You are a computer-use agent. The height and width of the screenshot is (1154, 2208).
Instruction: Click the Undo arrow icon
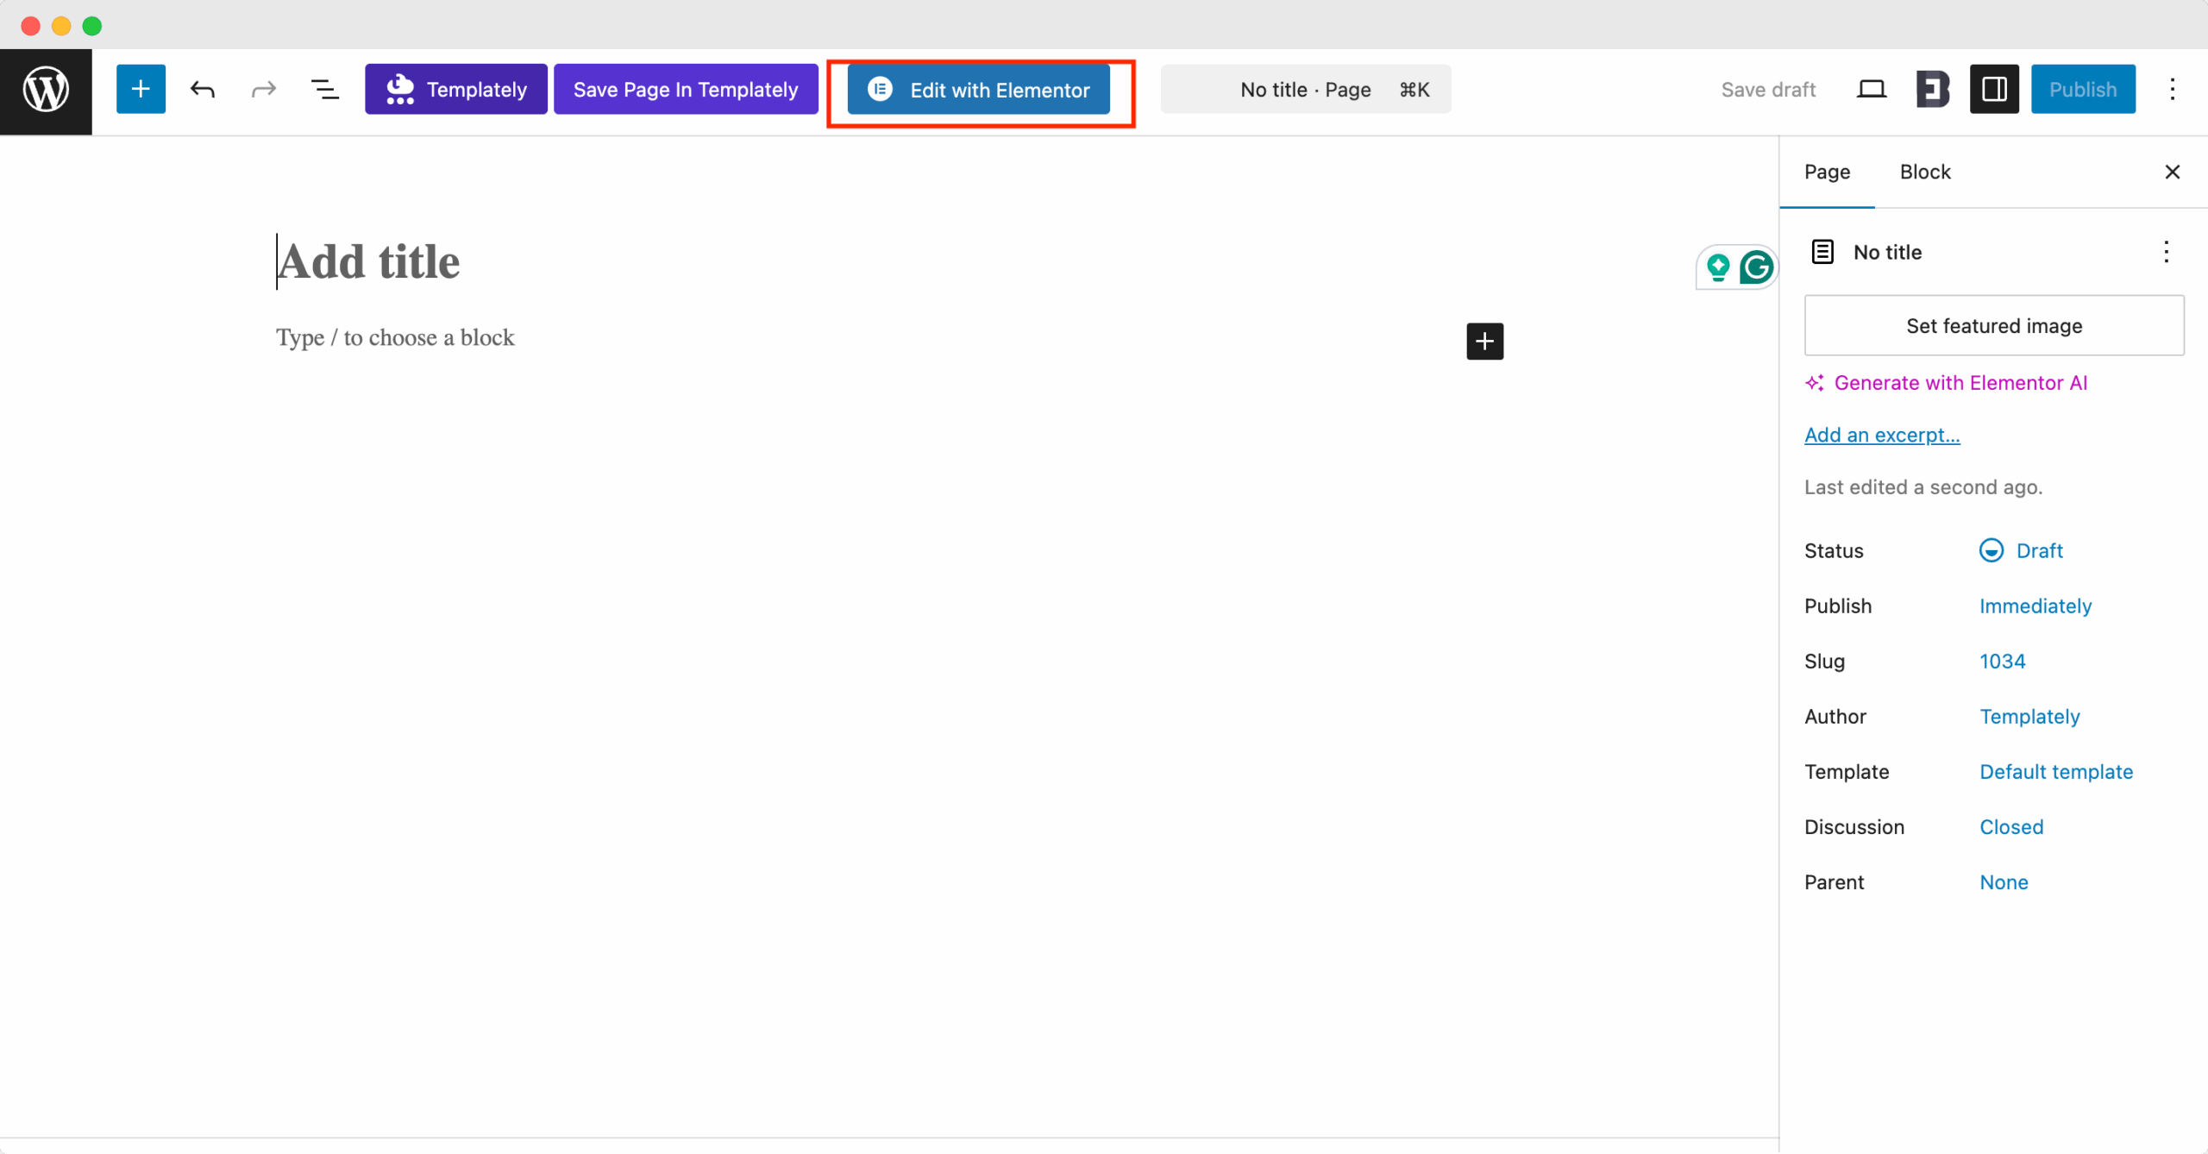click(x=204, y=89)
